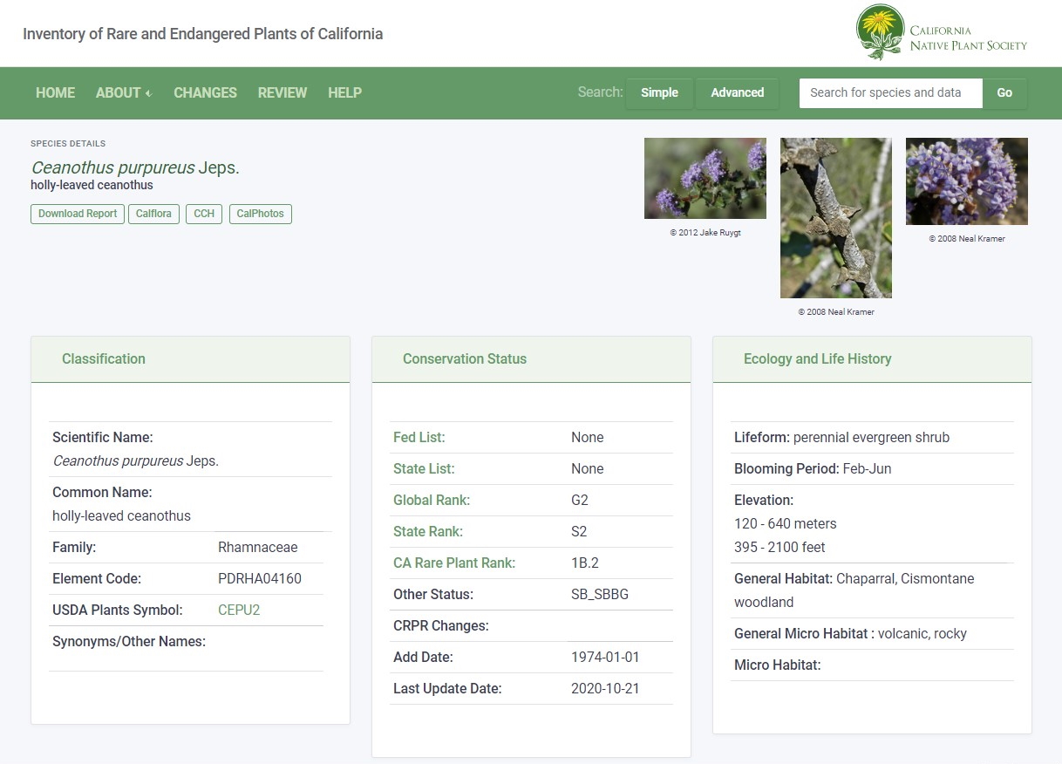Open CalPhotos for this species
1062x764 pixels.
pos(260,214)
